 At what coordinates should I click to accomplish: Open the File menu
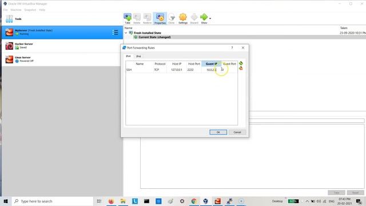5,10
